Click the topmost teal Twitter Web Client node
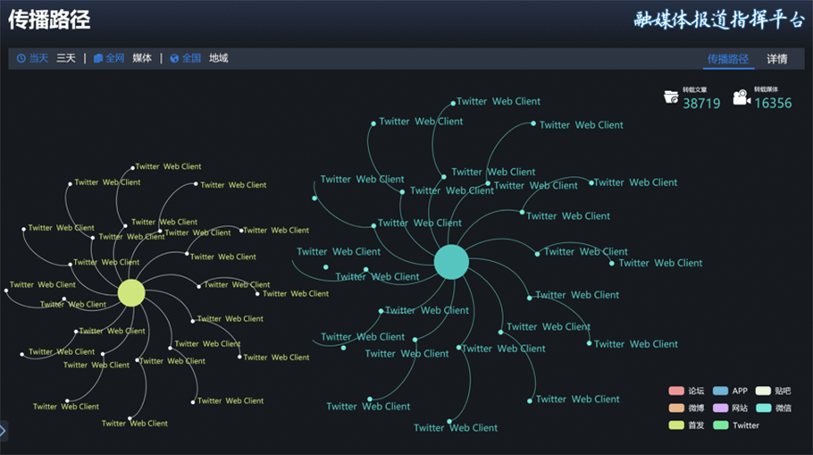The width and height of the screenshot is (813, 455). pos(453,103)
